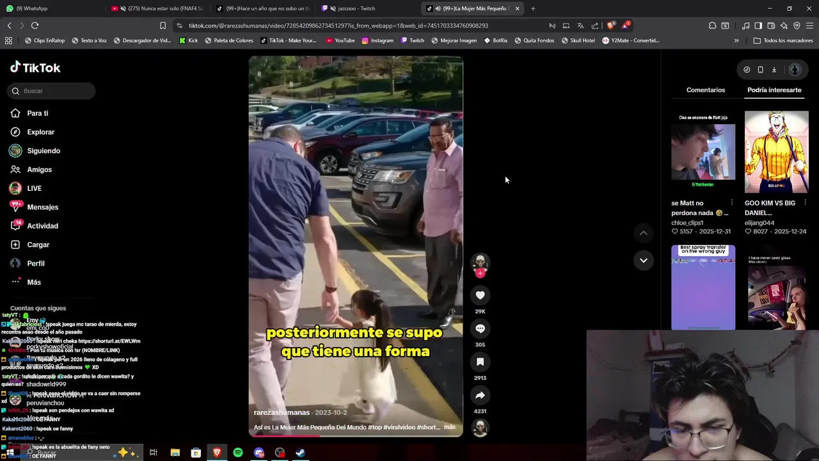Switch to the Comentarios tab

point(706,90)
